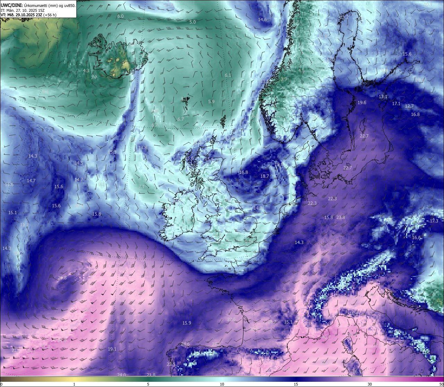Click the 5.9 value on the map

211,101
